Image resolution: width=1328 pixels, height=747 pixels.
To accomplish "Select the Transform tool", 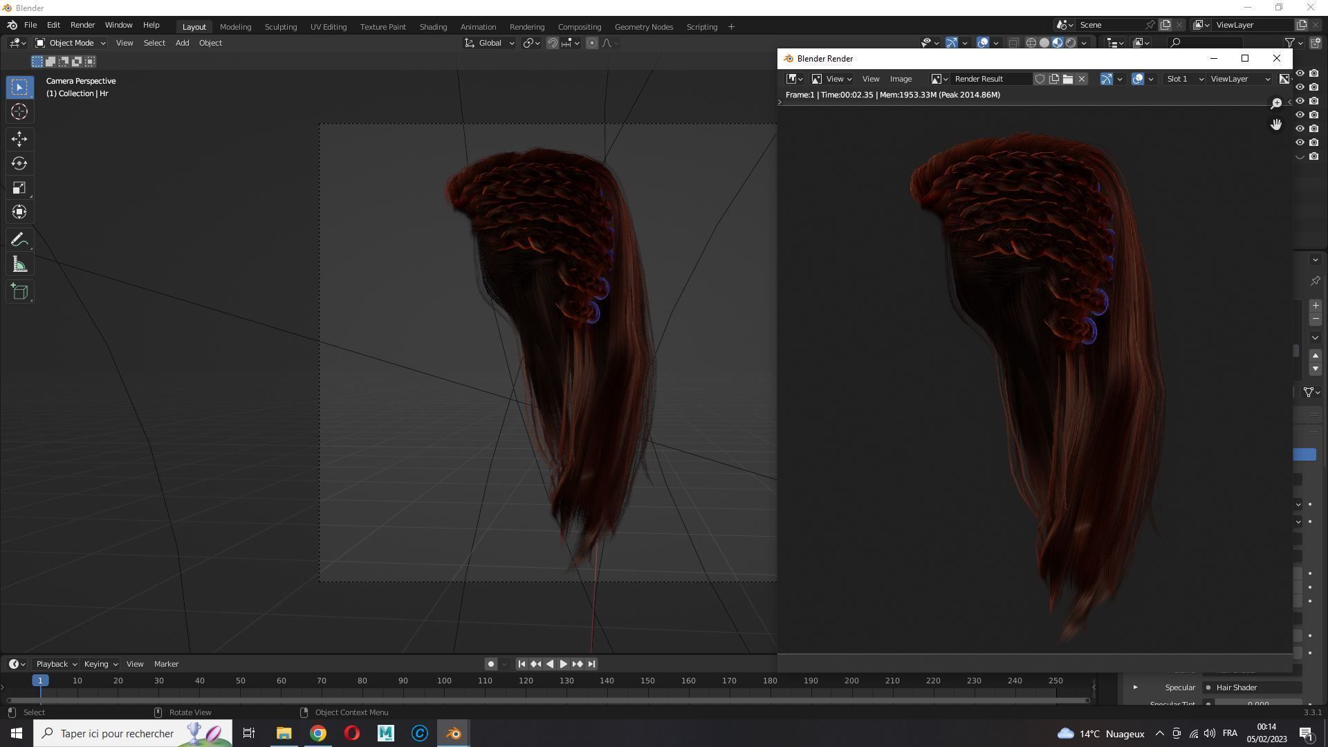I will tap(19, 212).
